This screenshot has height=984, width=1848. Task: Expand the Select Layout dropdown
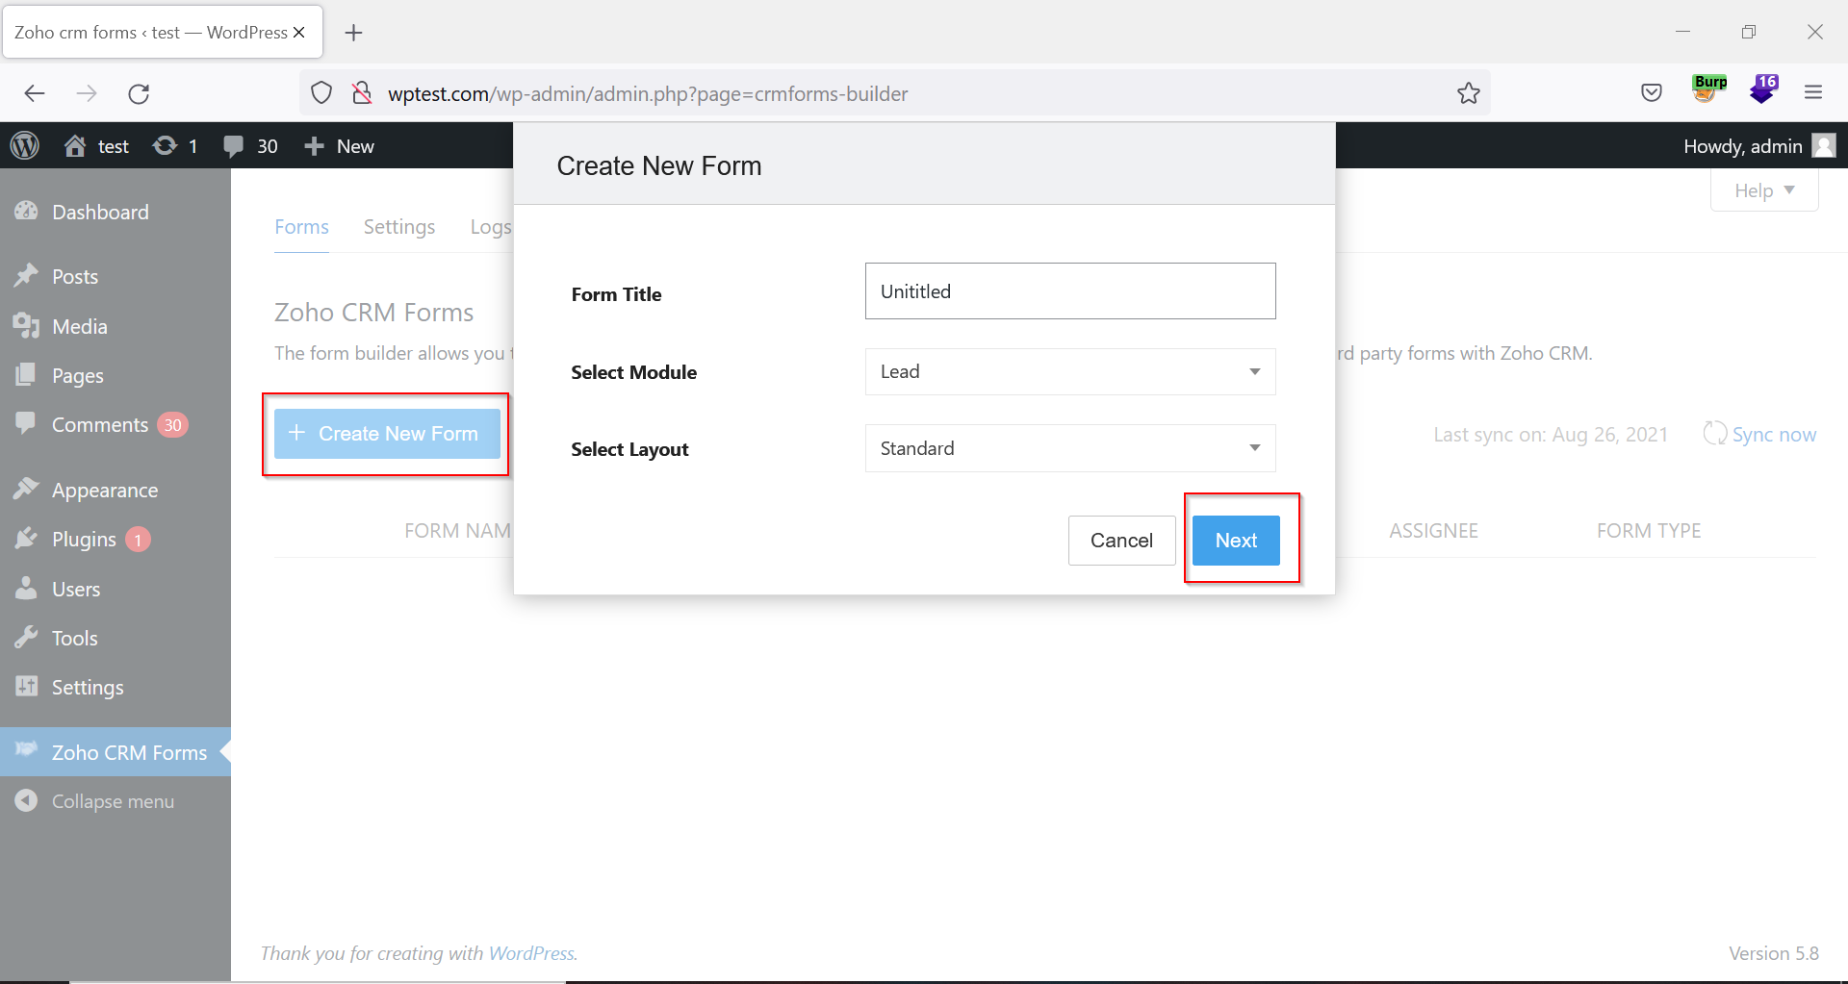pyautogui.click(x=1069, y=448)
